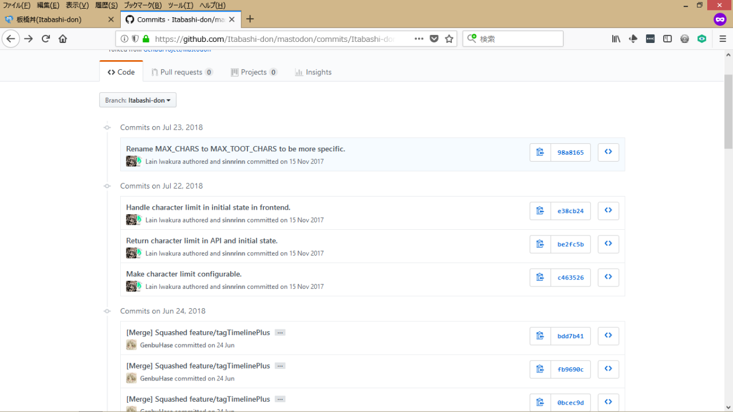Switch to Pull requests tab

182,72
